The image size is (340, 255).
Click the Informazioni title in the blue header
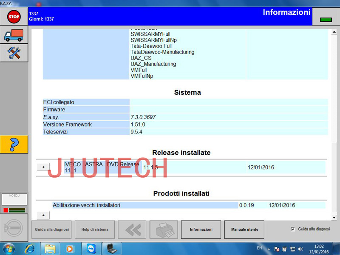pos(286,12)
